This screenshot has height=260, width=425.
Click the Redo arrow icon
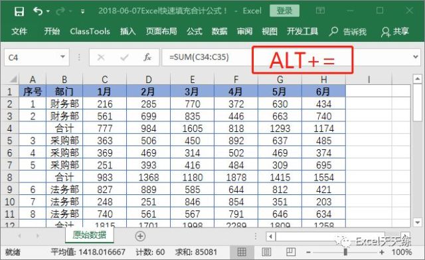(60, 11)
